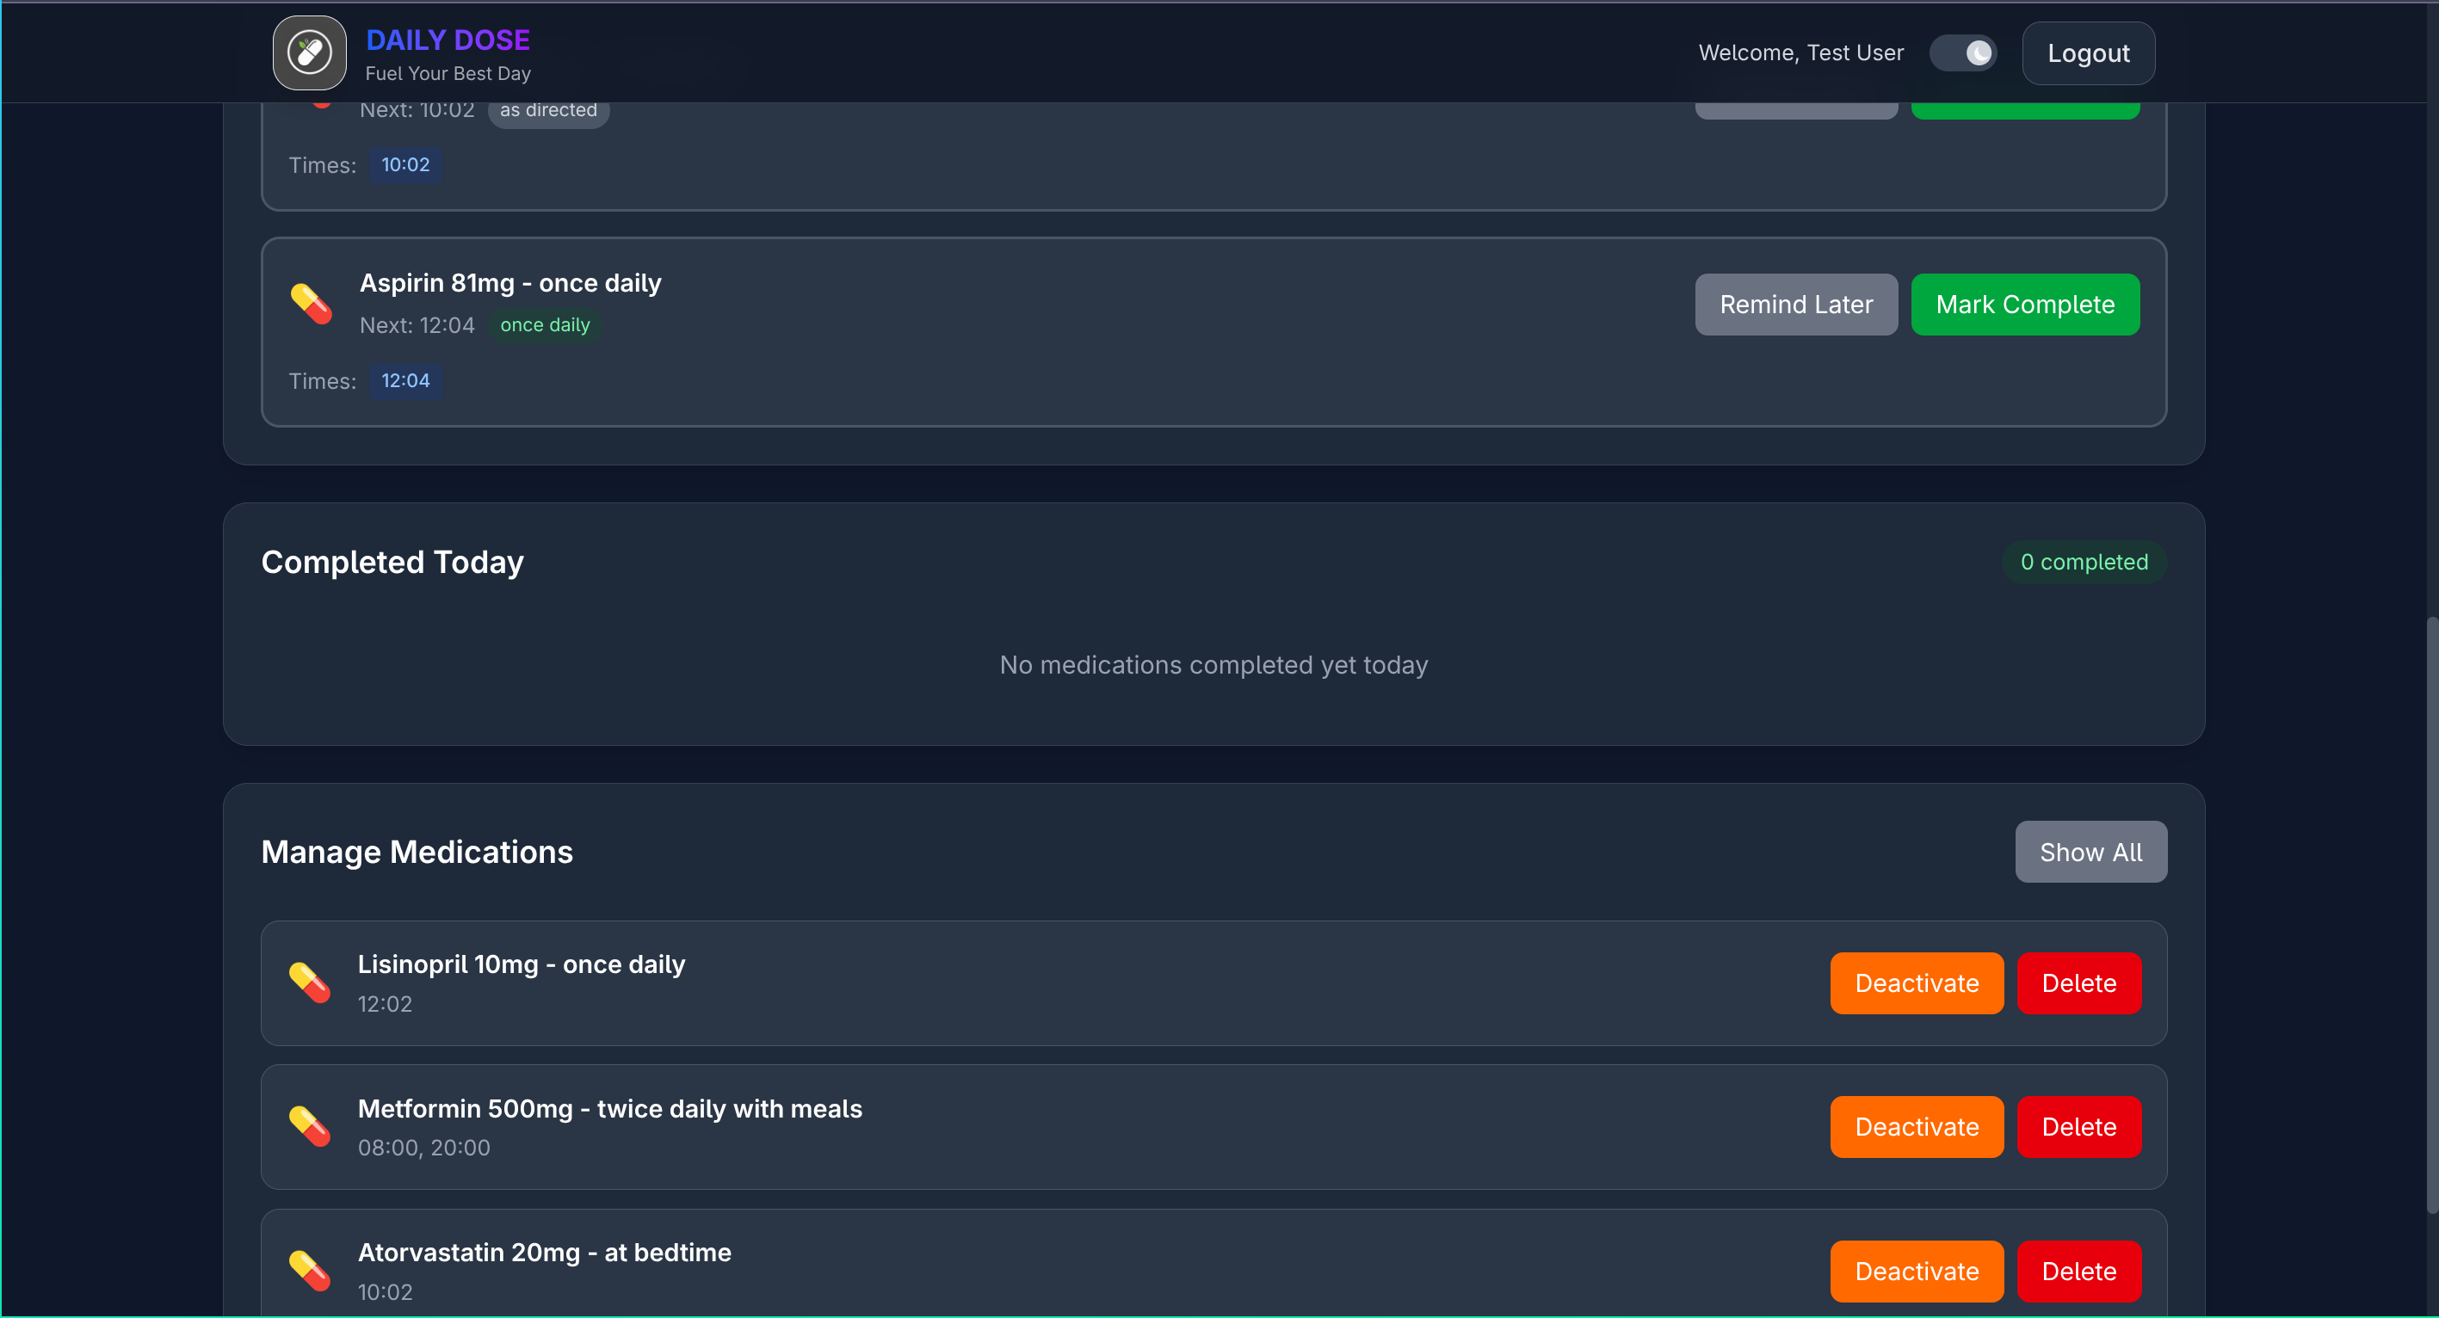Click Remind Later for Aspirin
Image resolution: width=2439 pixels, height=1318 pixels.
pyautogui.click(x=1795, y=305)
